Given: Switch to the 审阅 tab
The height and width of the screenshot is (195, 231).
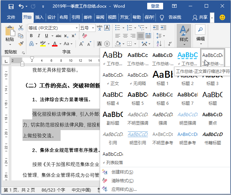Looking at the screenshot, I should [x=100, y=17].
